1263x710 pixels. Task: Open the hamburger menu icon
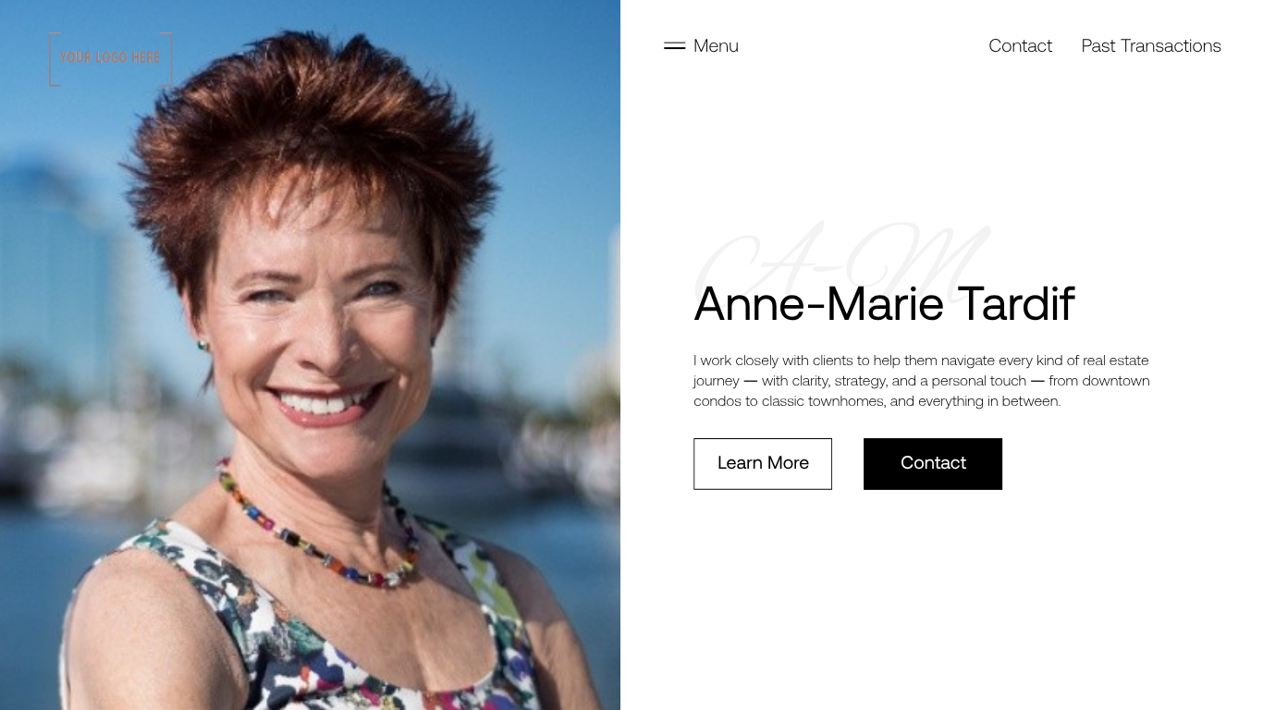click(674, 45)
